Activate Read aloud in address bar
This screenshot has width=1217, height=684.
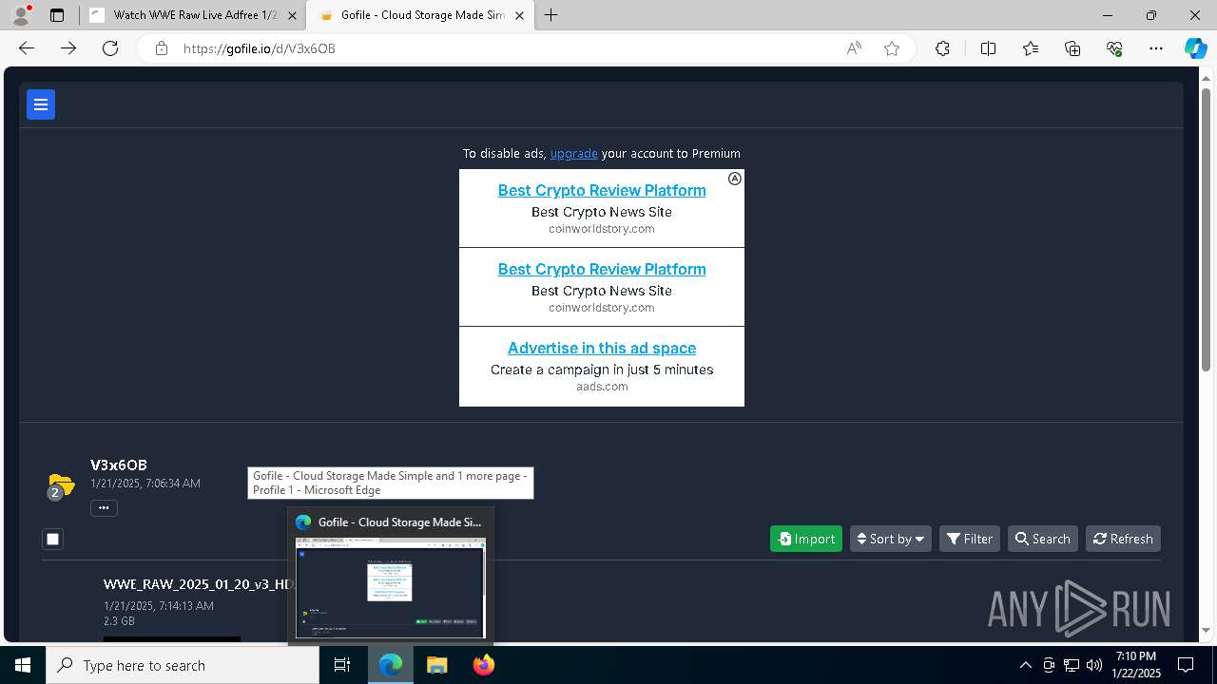coord(854,48)
